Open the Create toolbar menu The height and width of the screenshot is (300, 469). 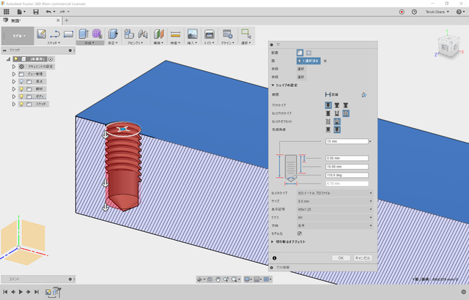[89, 43]
